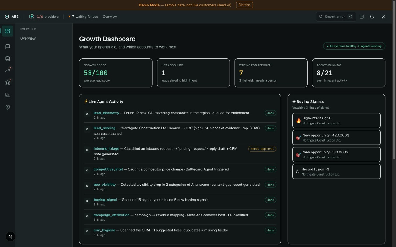Open the campaign_attribution agent link
The height and width of the screenshot is (247, 396).
(x=112, y=215)
